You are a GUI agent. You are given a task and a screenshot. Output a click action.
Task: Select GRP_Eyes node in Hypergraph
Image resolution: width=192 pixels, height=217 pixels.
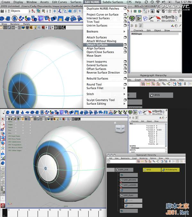129,196
